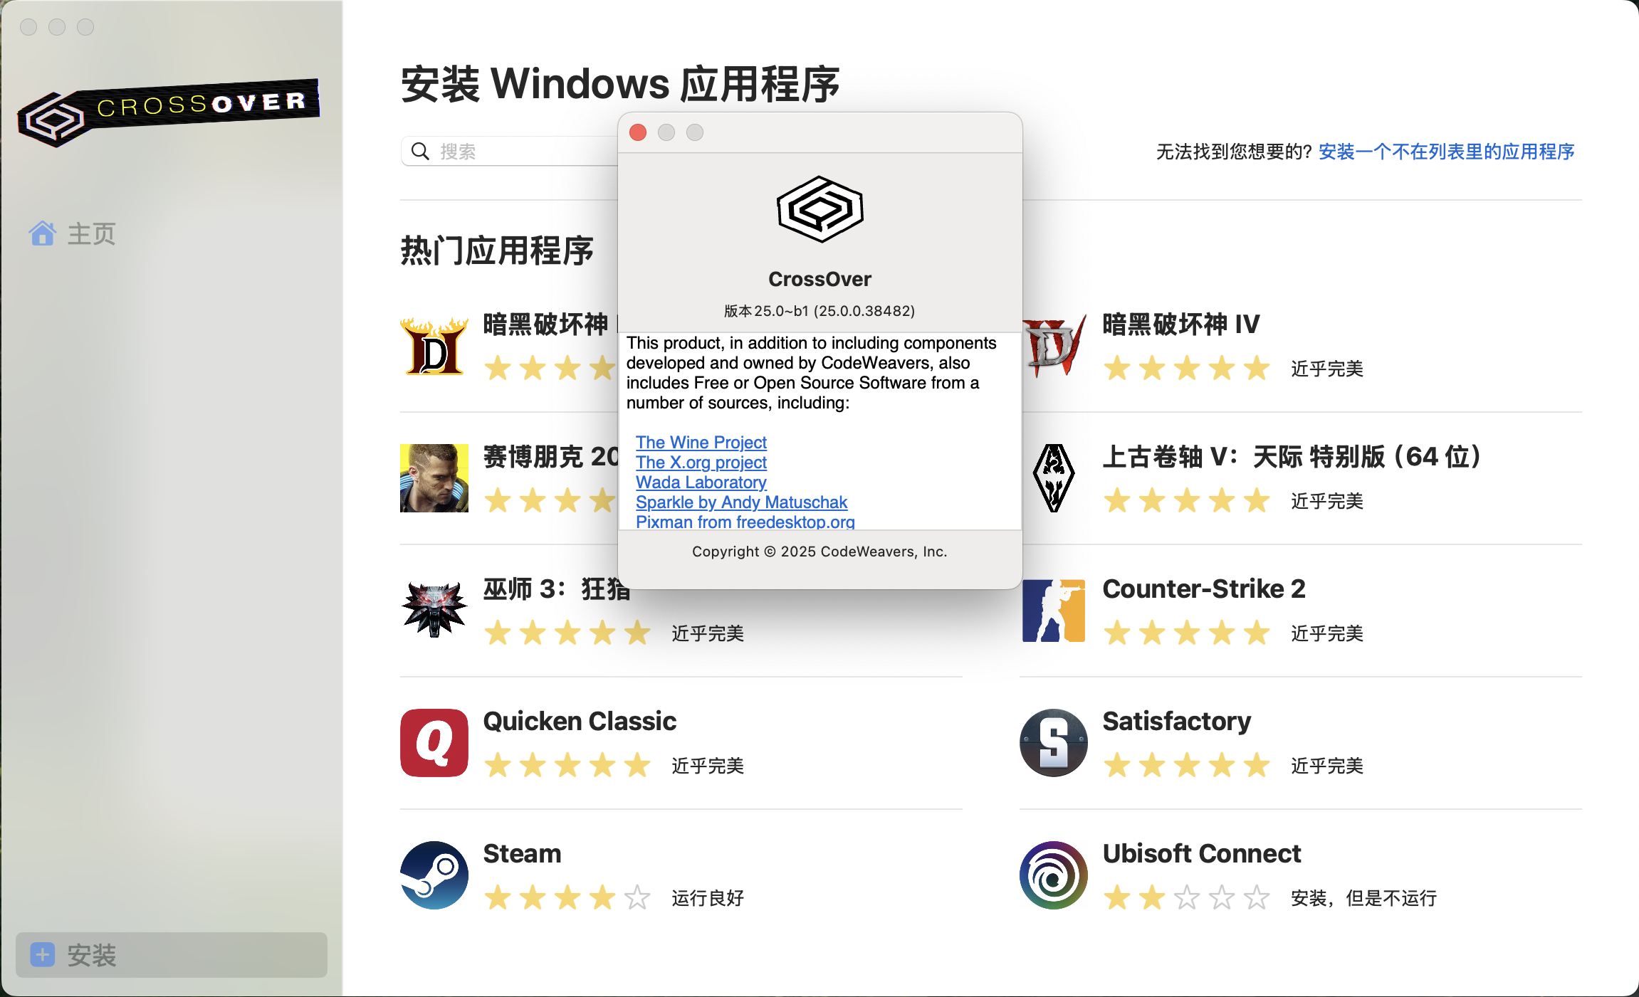Close the About CrossOver dialog
This screenshot has height=997, width=1639.
pyautogui.click(x=638, y=132)
